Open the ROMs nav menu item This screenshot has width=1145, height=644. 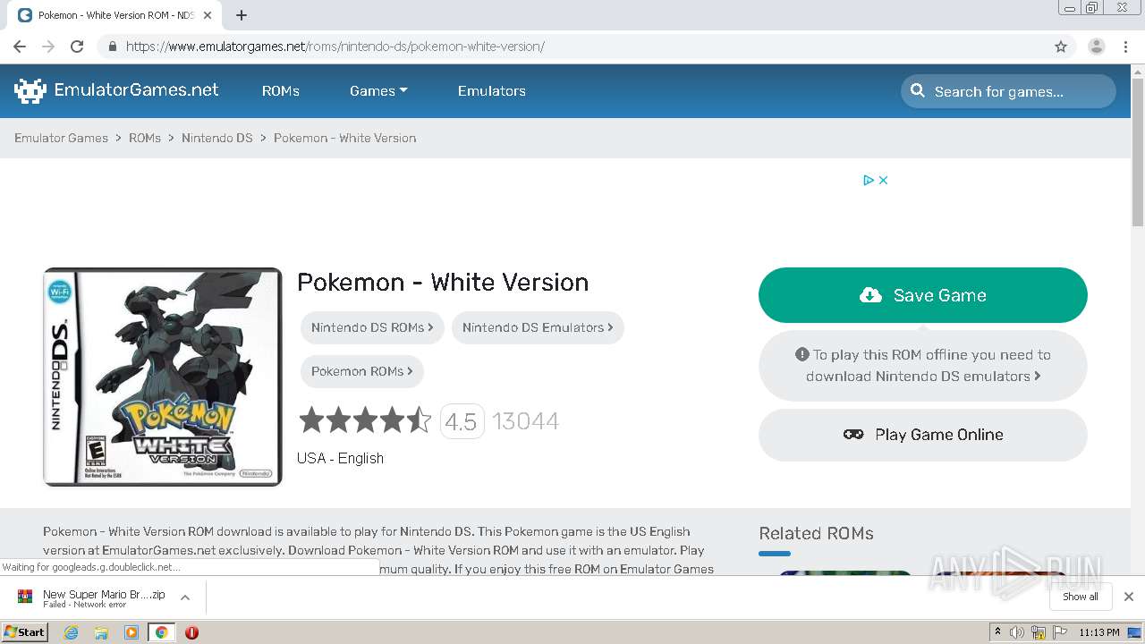pos(280,90)
